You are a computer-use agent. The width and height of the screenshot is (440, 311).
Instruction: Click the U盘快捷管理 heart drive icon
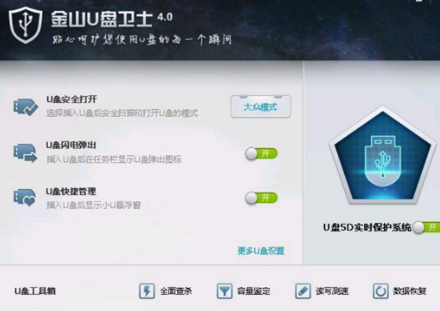[24, 198]
